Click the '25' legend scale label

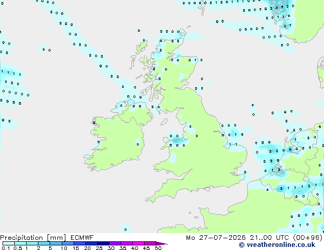click(x=99, y=248)
